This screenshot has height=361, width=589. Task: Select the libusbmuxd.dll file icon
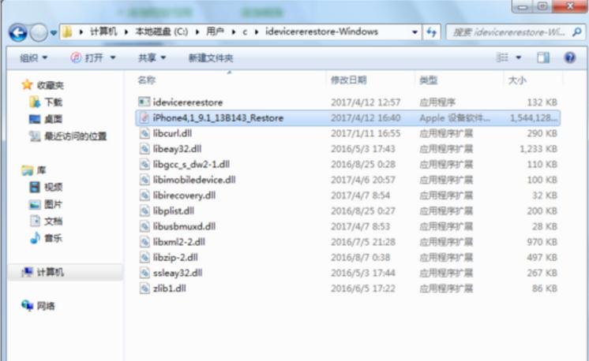[x=144, y=226]
